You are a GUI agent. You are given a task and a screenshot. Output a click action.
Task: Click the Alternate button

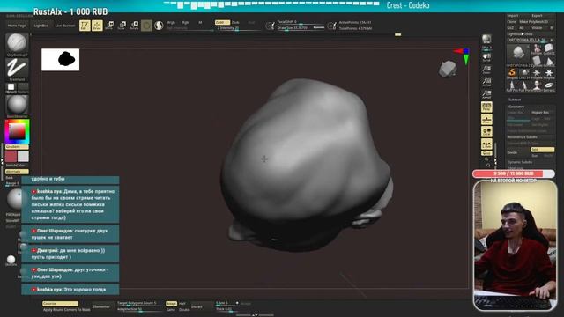pos(17,172)
